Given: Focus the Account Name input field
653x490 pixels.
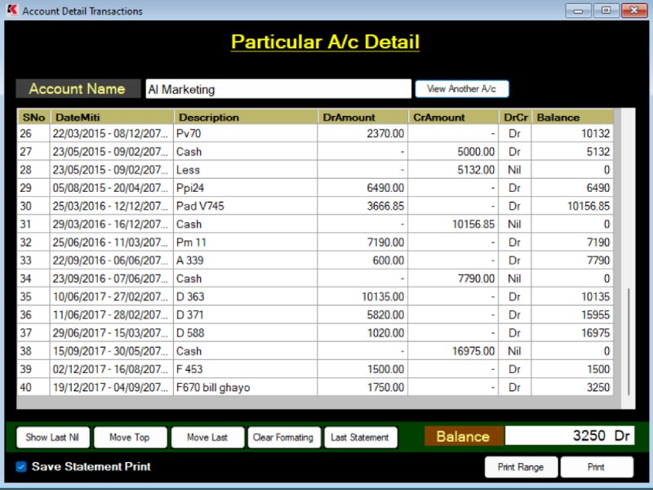Looking at the screenshot, I should tap(278, 90).
